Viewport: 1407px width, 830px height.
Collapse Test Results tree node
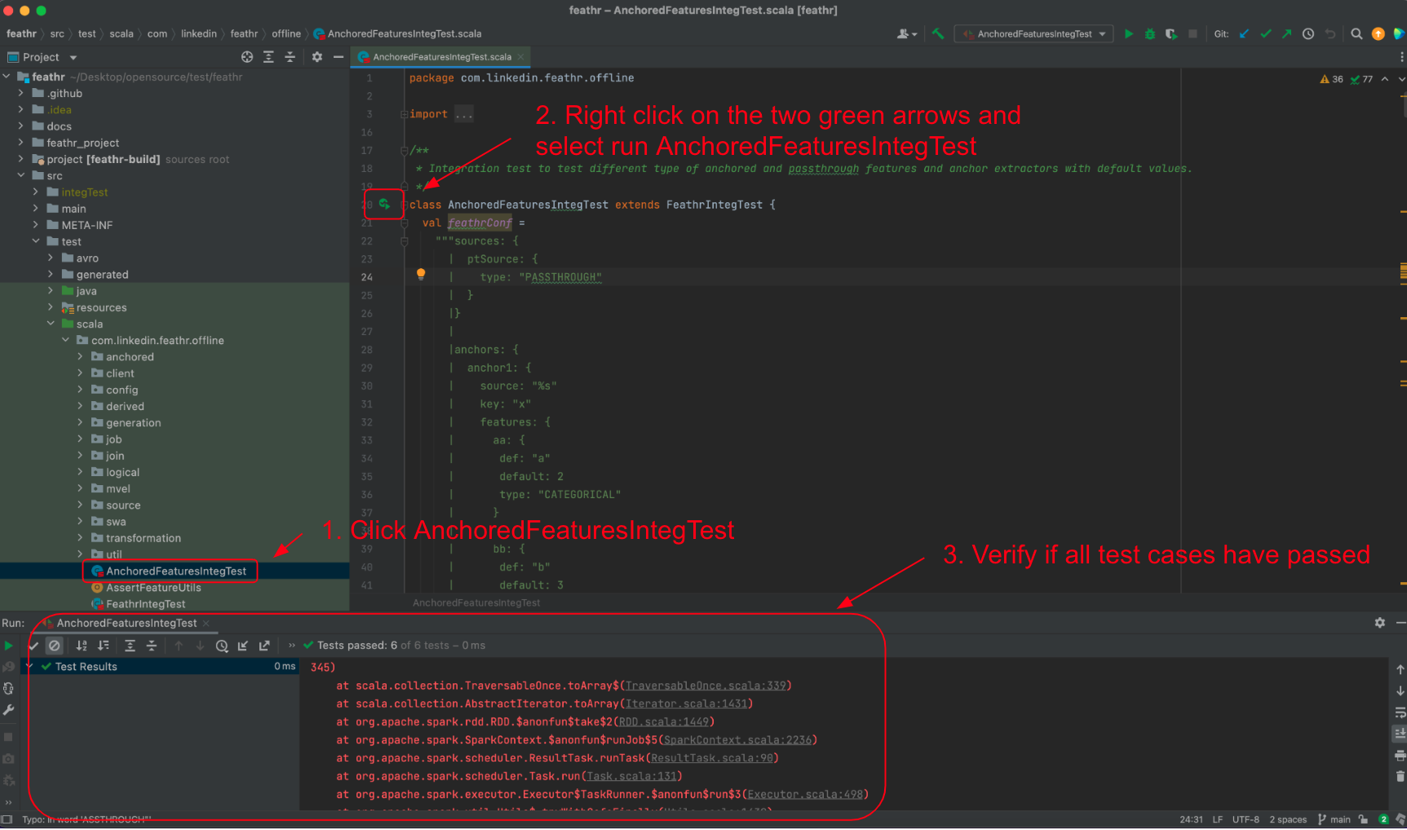[x=30, y=667]
